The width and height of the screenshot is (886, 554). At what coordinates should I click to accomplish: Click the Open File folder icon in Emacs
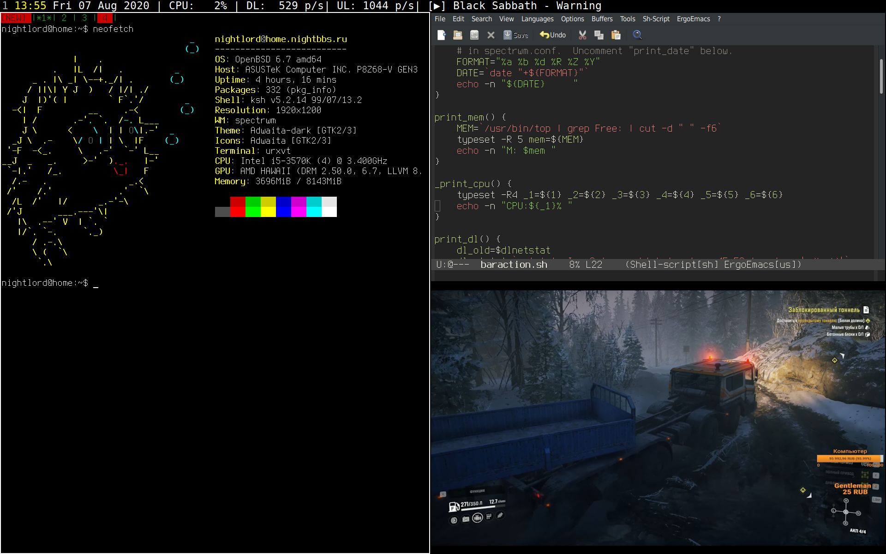tap(458, 35)
